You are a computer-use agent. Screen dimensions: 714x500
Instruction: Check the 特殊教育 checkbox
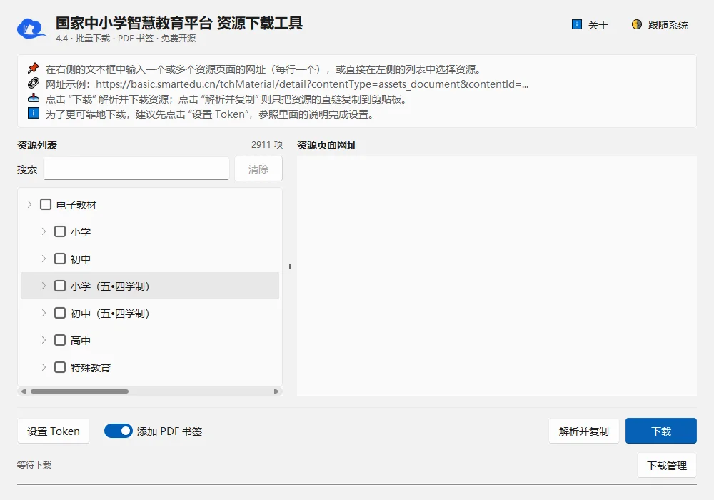[60, 367]
